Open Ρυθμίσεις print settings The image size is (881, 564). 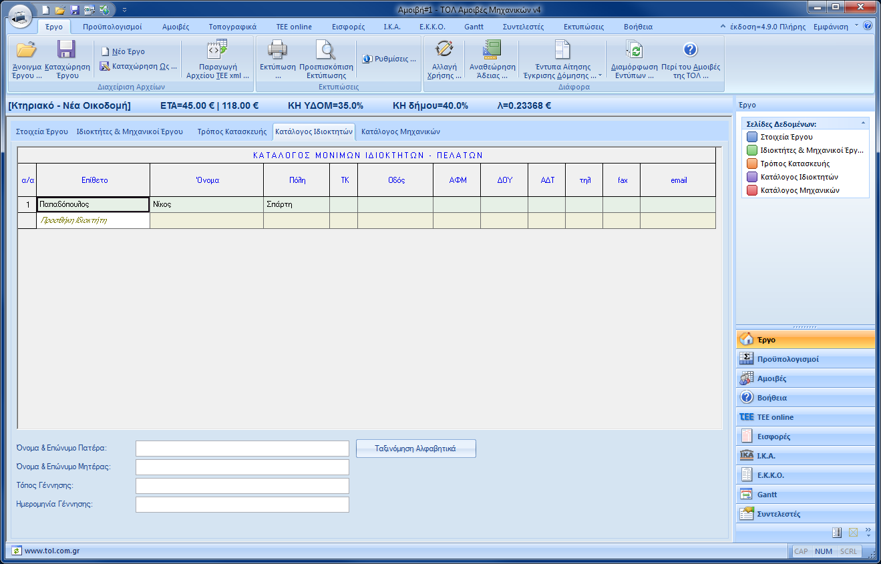389,59
